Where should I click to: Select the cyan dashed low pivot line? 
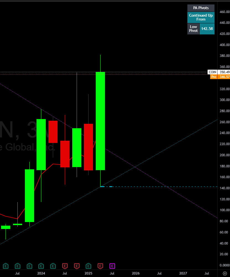tap(159, 187)
